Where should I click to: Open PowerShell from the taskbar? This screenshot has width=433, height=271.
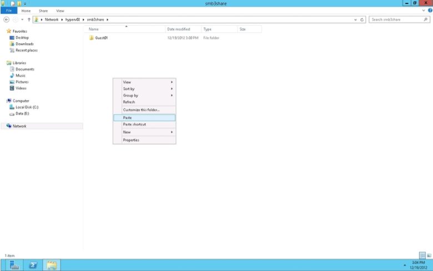pyautogui.click(x=33, y=265)
